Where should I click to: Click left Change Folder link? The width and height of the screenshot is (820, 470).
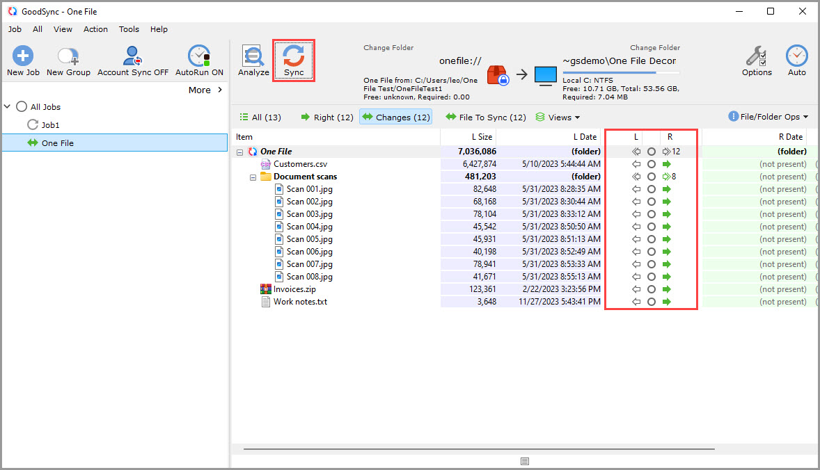[x=388, y=47]
